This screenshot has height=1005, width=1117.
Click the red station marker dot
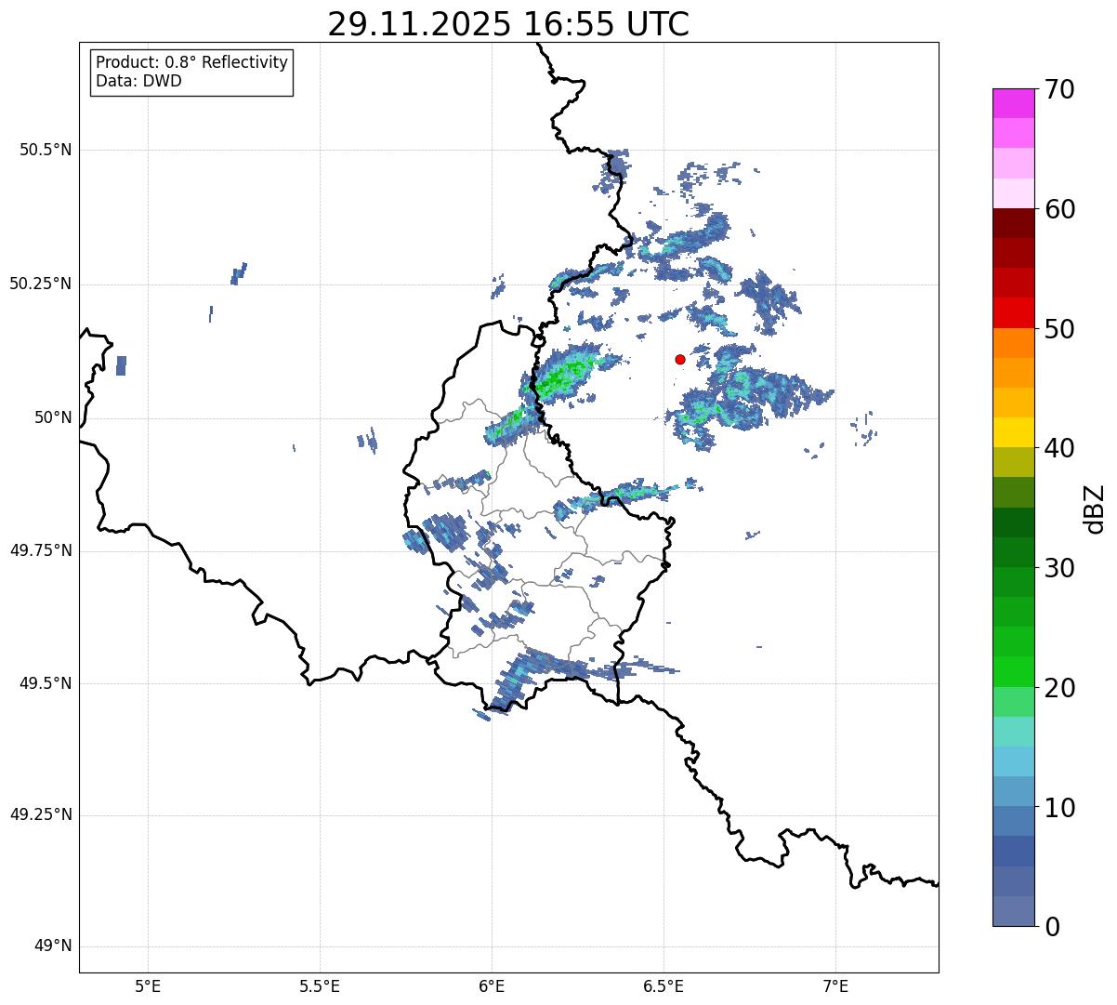click(x=680, y=359)
